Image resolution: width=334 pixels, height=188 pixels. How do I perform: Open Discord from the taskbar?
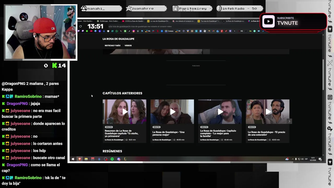(x=119, y=159)
